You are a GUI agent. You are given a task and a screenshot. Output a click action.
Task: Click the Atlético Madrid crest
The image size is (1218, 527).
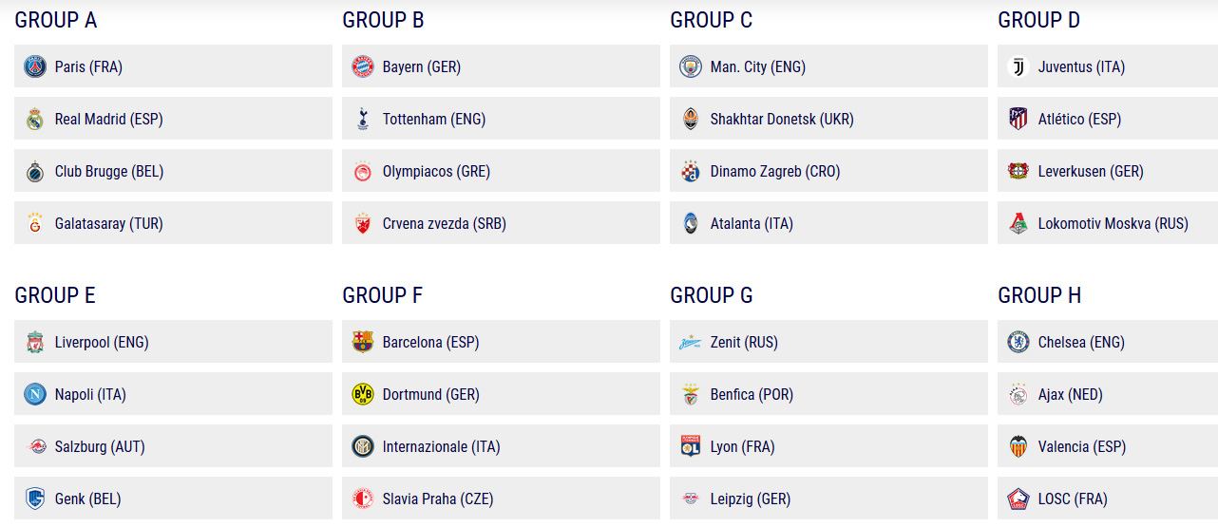[1018, 119]
